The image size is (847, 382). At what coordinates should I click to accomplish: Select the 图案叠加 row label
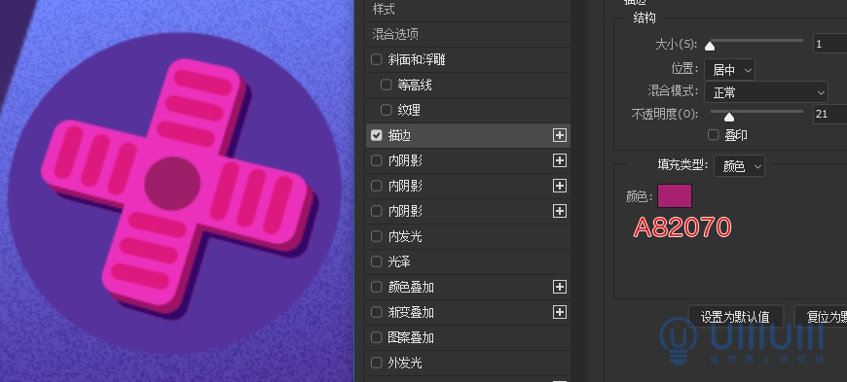411,337
